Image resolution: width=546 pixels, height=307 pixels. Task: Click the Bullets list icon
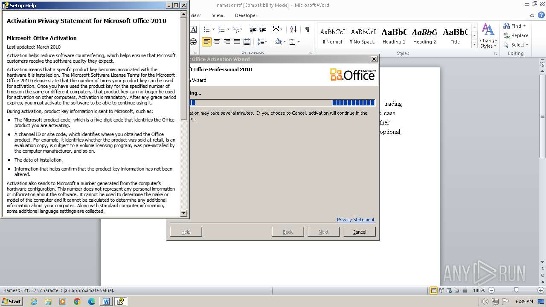pyautogui.click(x=207, y=29)
